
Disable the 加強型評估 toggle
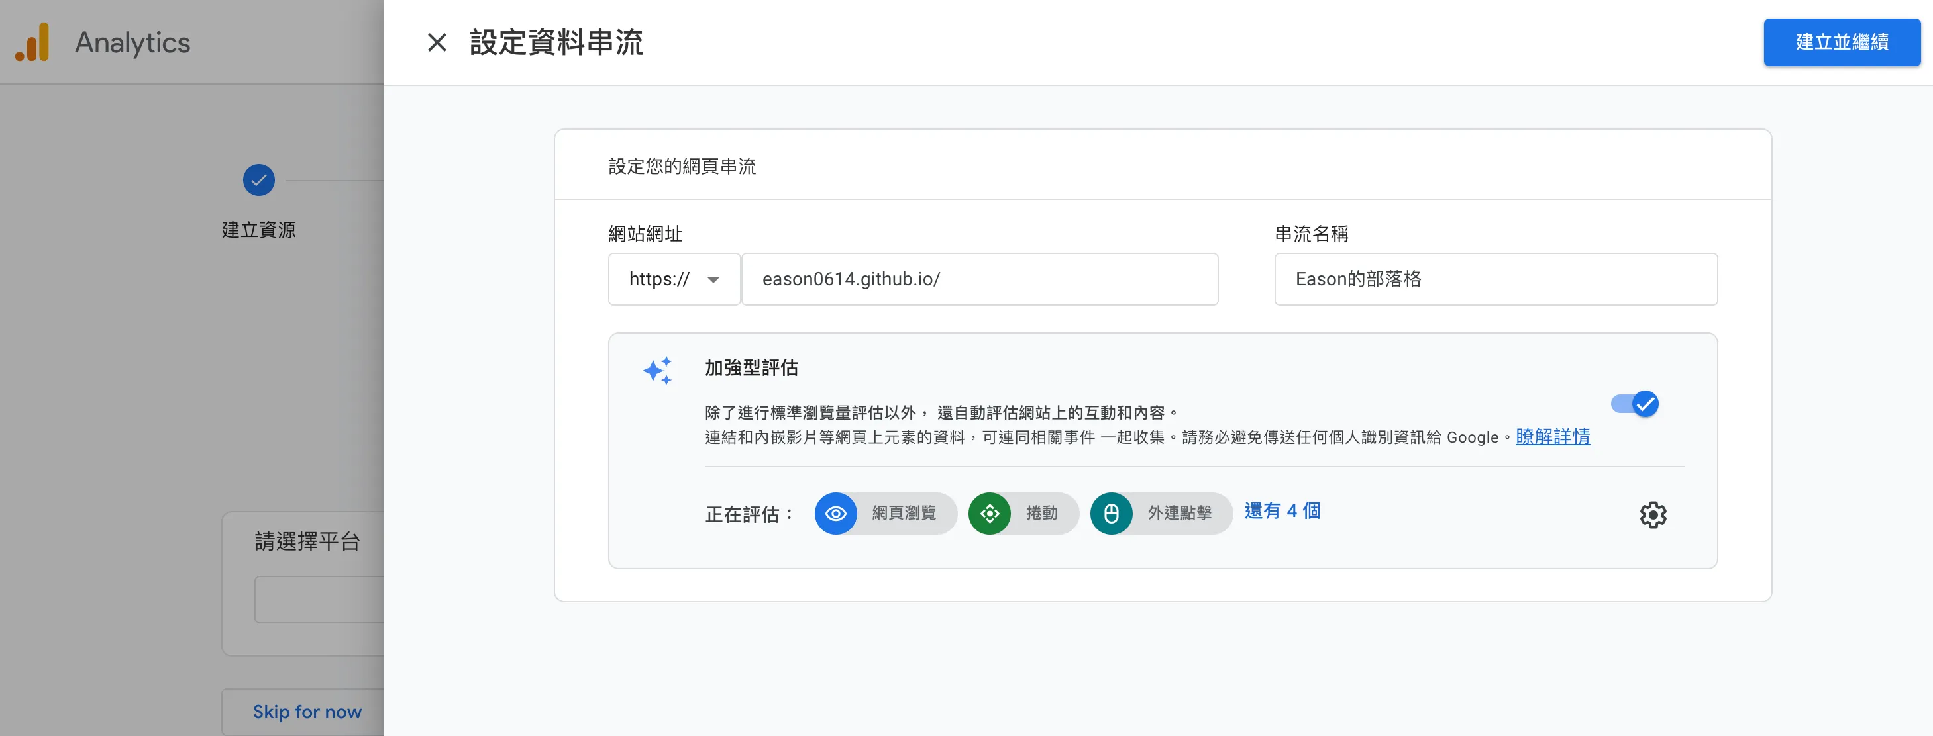(1634, 404)
